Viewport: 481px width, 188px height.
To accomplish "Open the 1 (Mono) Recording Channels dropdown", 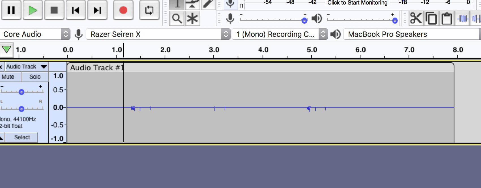I will (280, 34).
